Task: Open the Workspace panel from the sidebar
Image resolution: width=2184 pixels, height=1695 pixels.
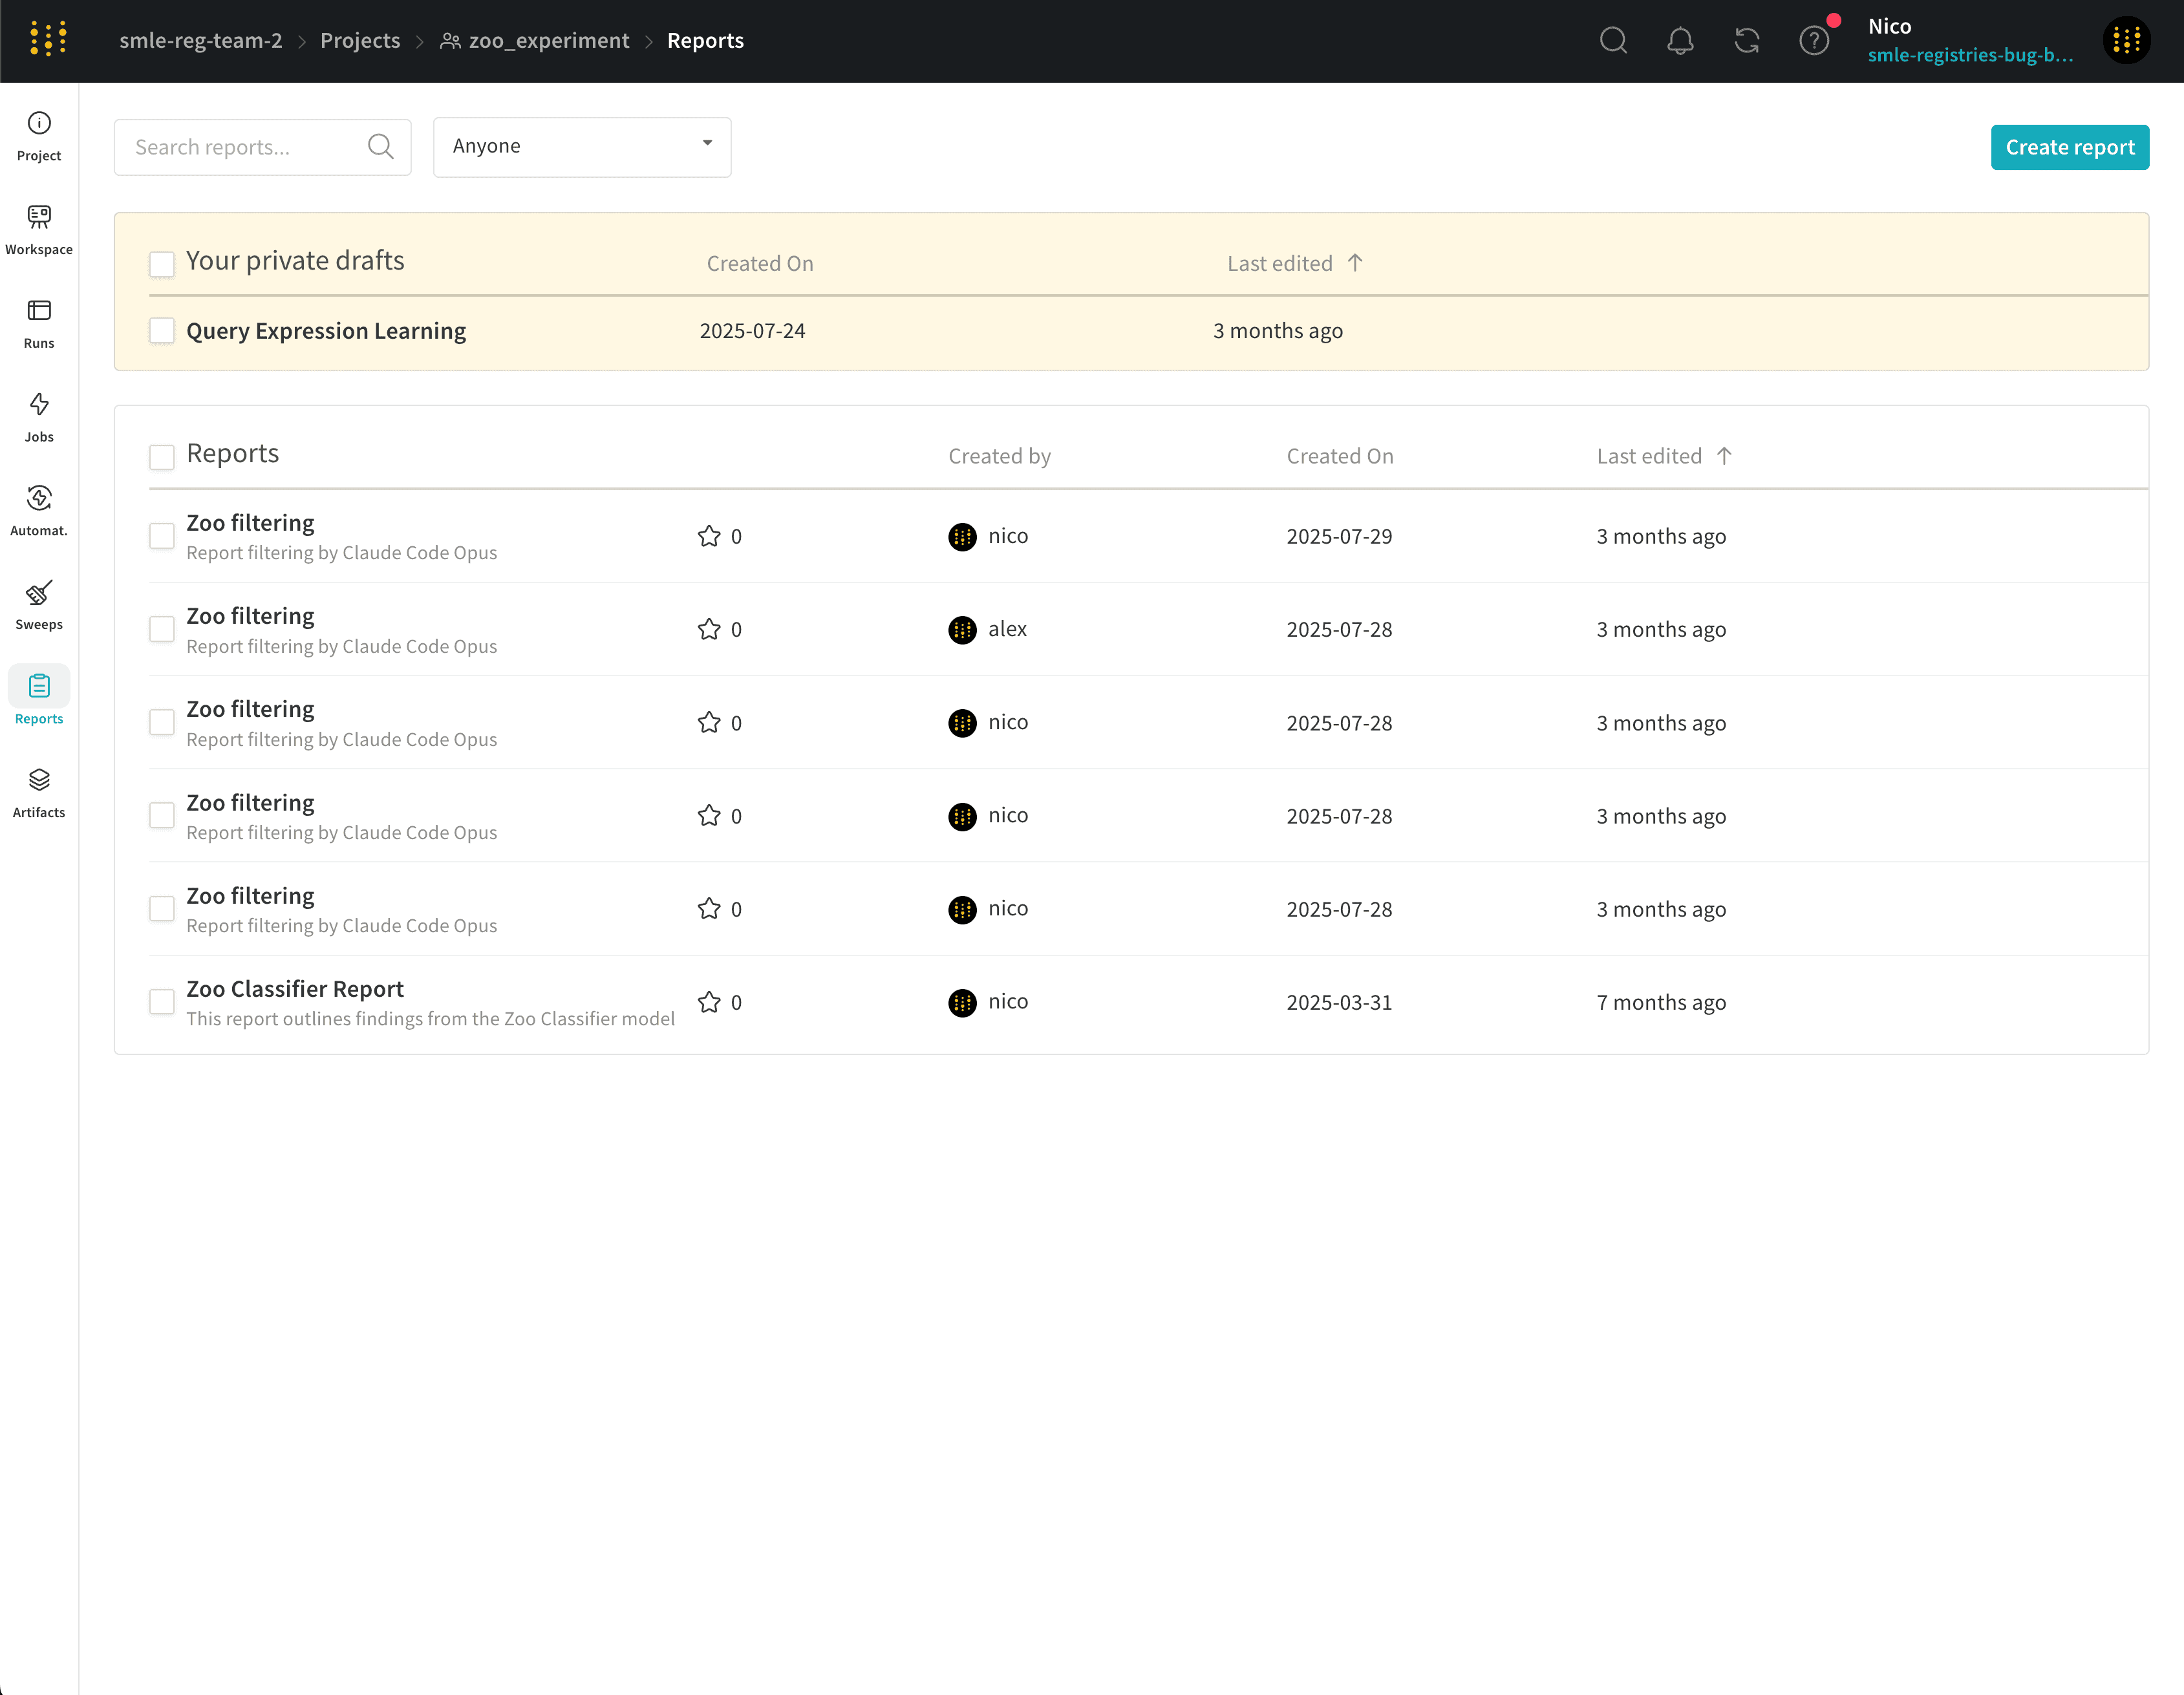Action: point(38,228)
